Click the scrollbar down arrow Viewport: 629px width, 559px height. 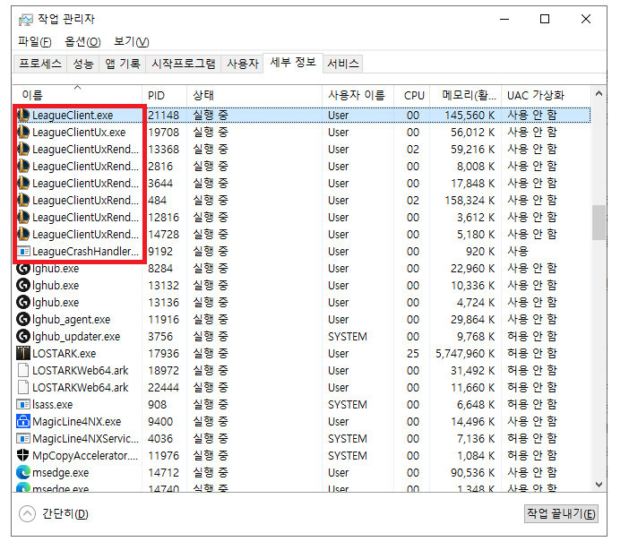pos(599,484)
